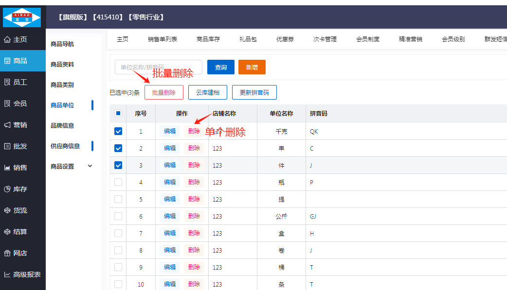The height and width of the screenshot is (290, 507).
Task: Open the 主页 home sidebar icon
Action: pos(7,40)
